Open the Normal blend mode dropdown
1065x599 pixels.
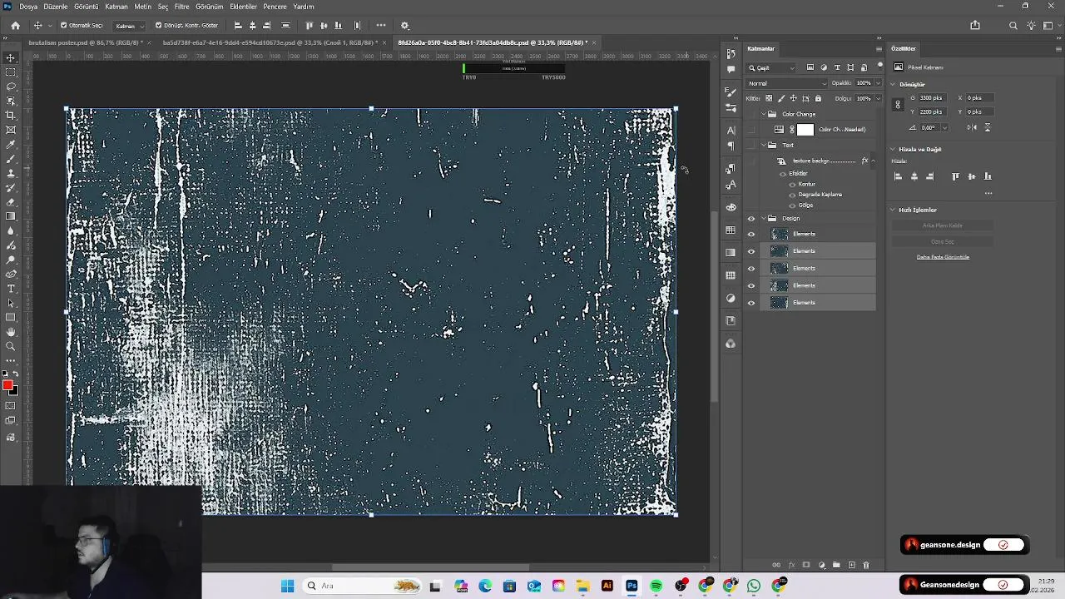coord(787,83)
